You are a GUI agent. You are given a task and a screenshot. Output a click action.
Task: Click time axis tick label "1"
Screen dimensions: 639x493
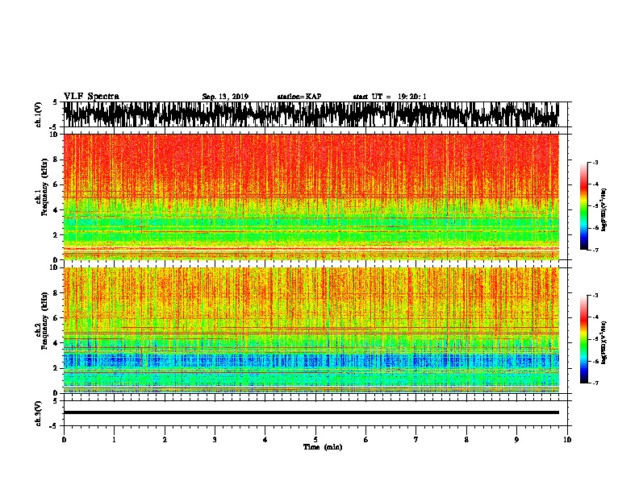coord(114,440)
